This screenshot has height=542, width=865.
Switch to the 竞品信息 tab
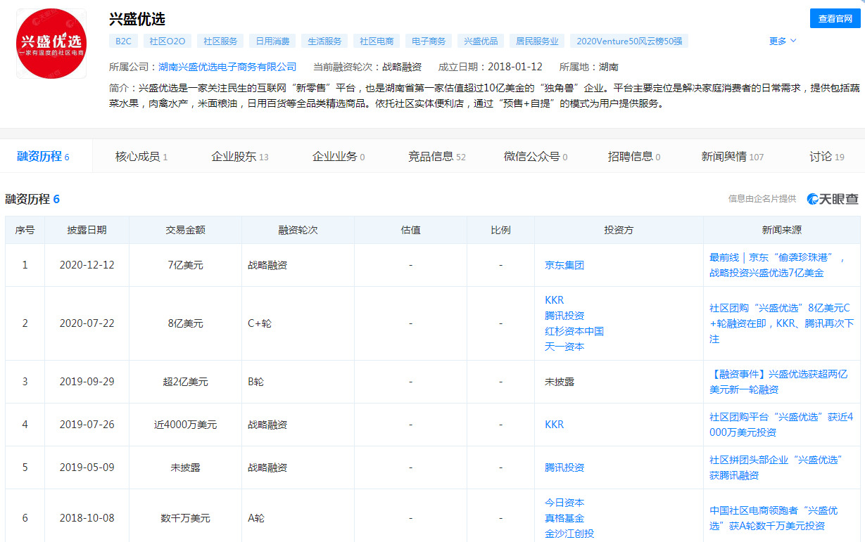tap(437, 157)
